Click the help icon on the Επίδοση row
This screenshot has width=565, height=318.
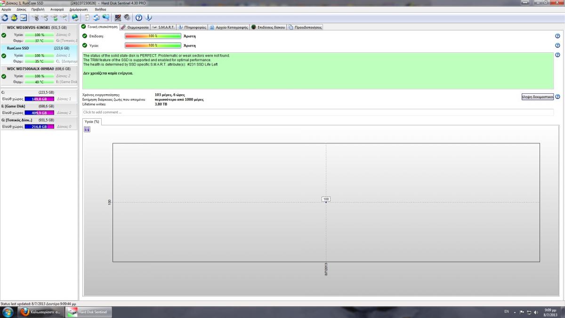pos(557,36)
